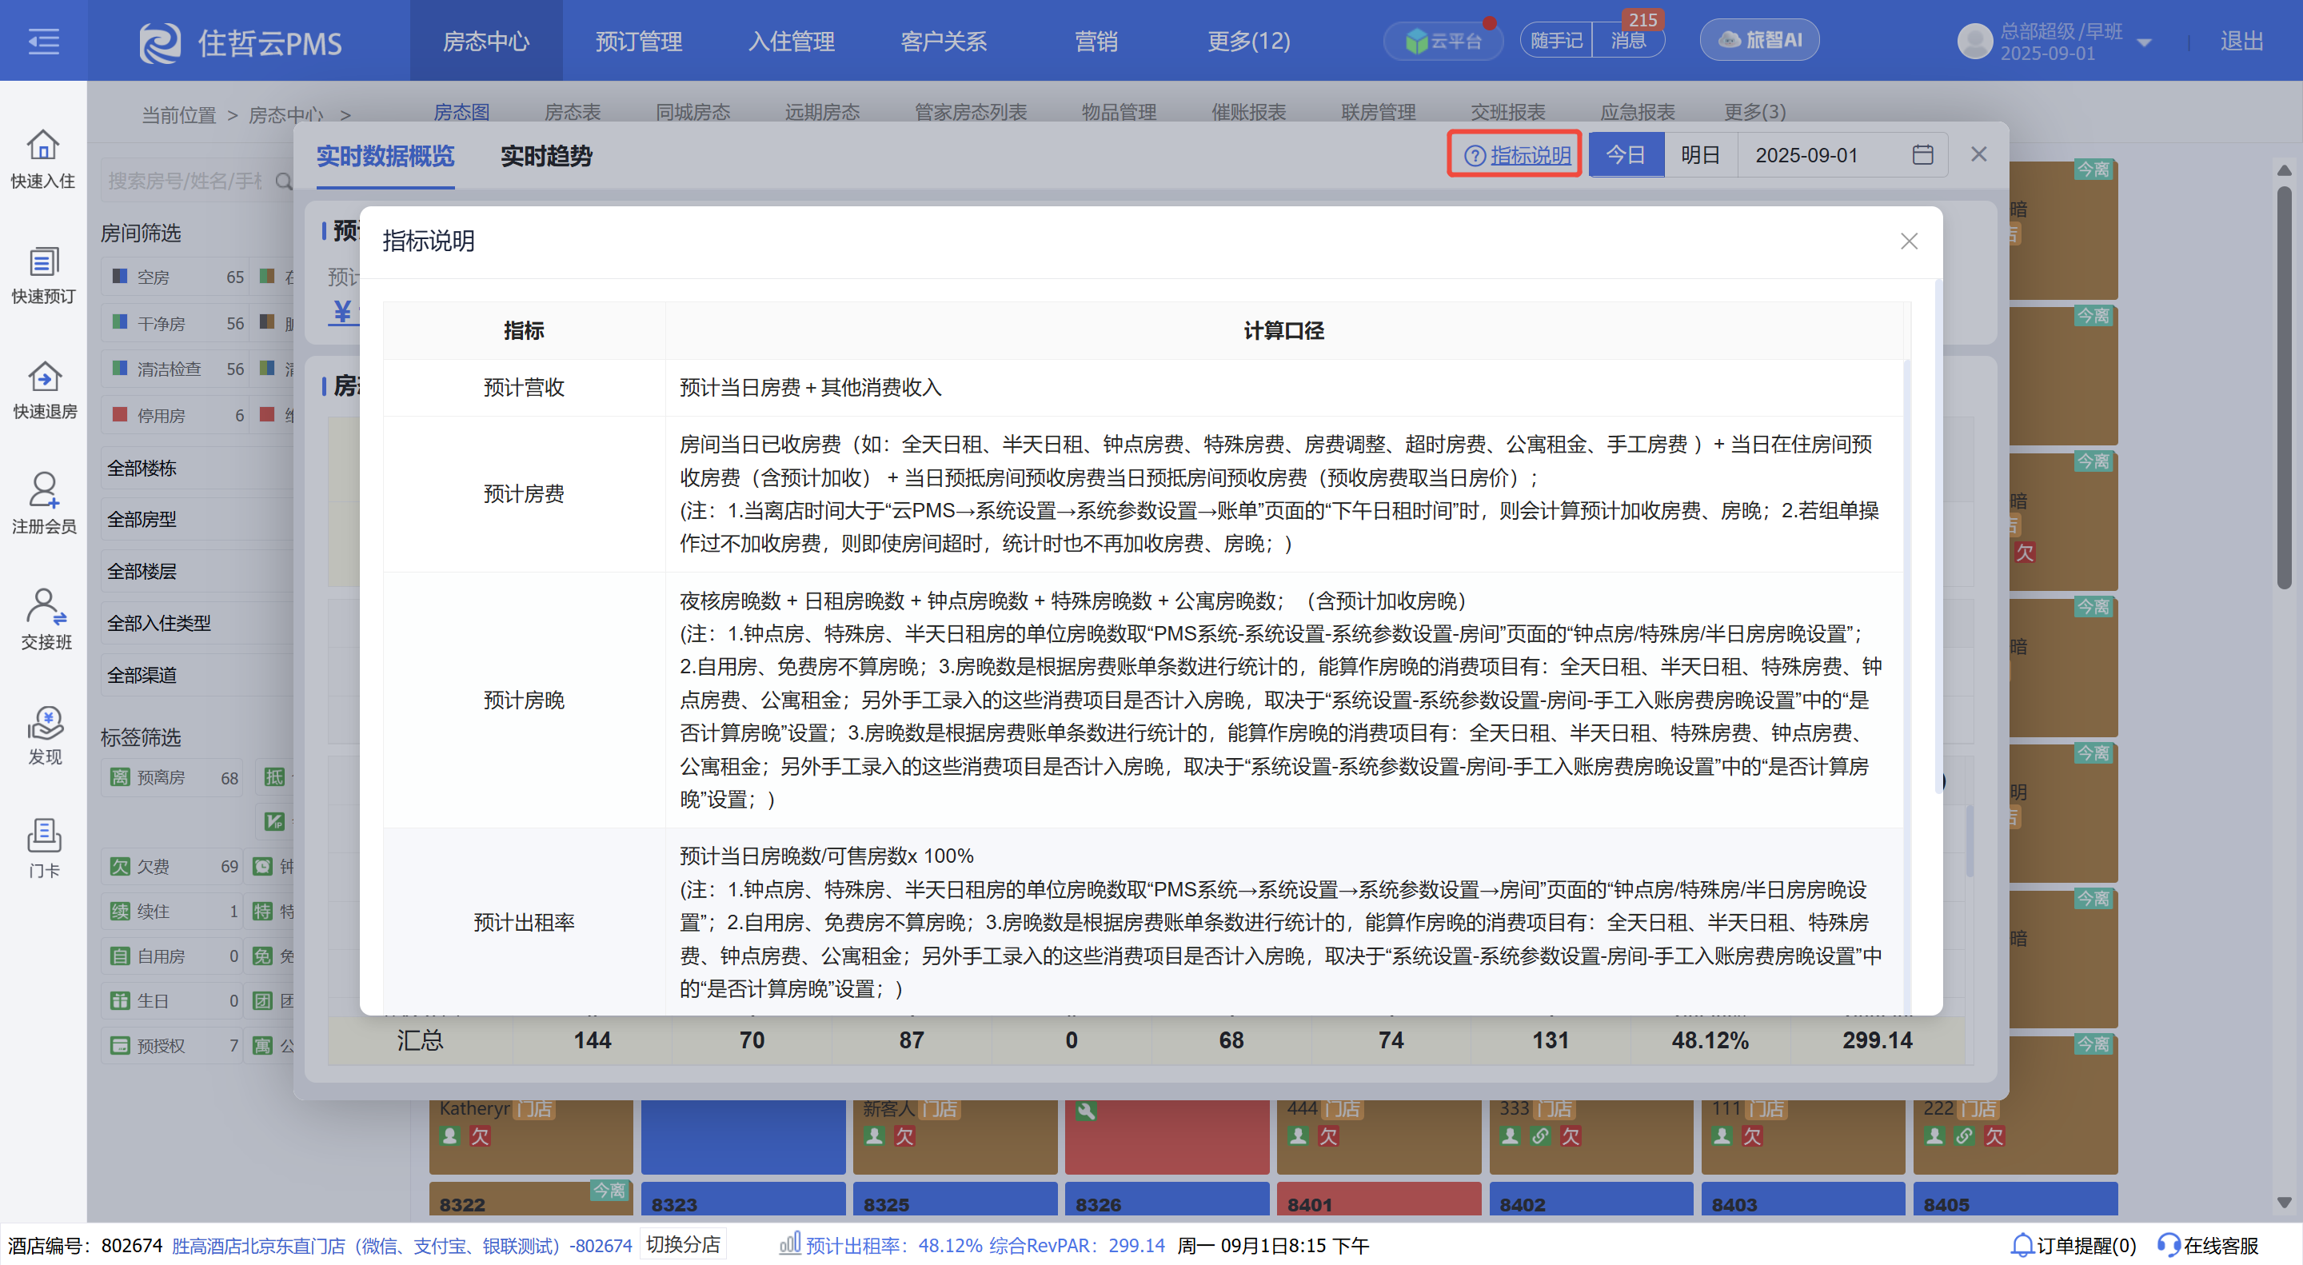Open 快速退房 sidebar icon
Image resolution: width=2303 pixels, height=1265 pixels.
(43, 377)
